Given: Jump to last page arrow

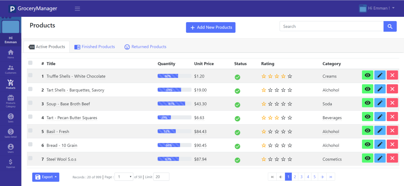Looking at the screenshot, I should (x=331, y=177).
